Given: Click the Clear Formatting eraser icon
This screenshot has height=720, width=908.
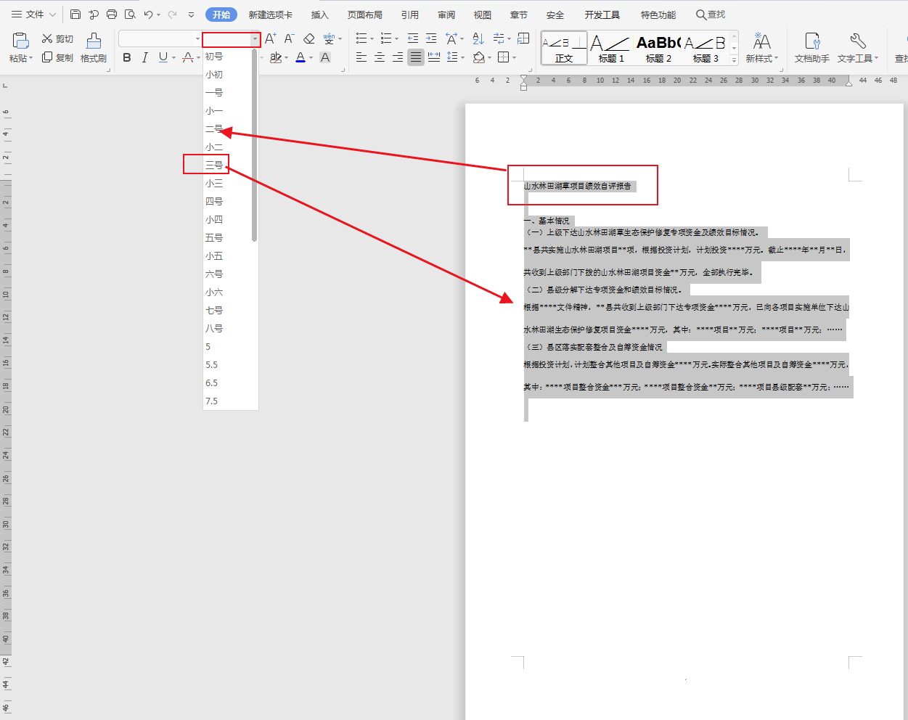Looking at the screenshot, I should tap(309, 39).
